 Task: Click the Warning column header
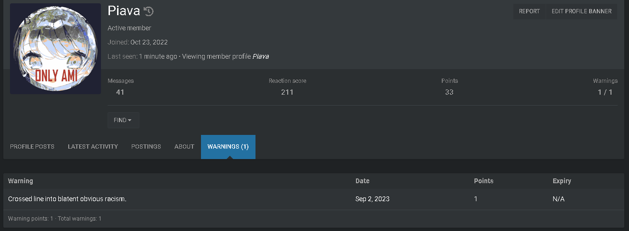click(20, 181)
